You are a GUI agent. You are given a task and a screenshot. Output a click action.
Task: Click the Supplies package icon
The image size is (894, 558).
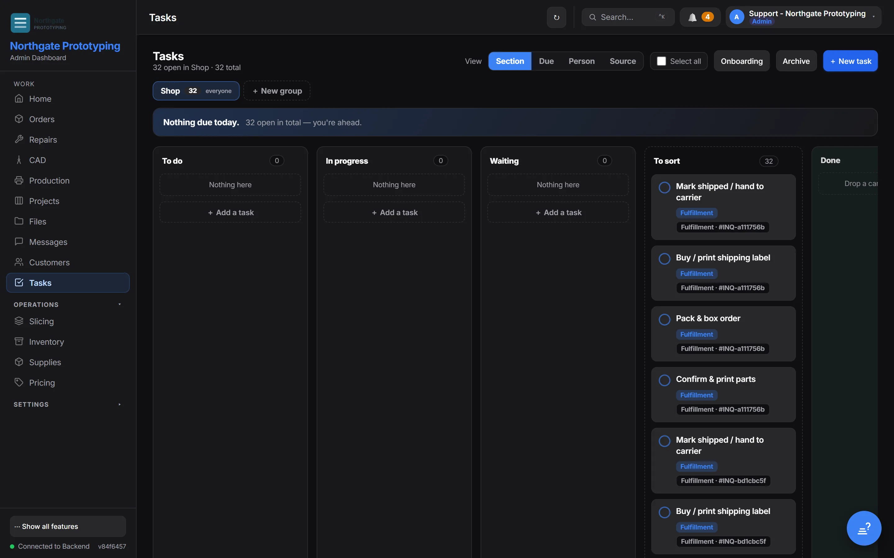pos(19,362)
